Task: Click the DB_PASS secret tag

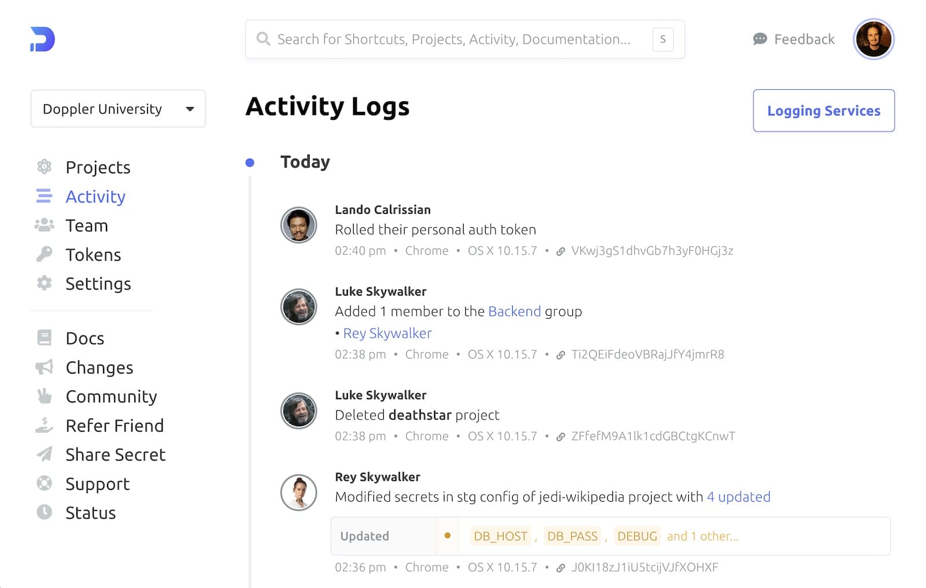Action: click(572, 536)
